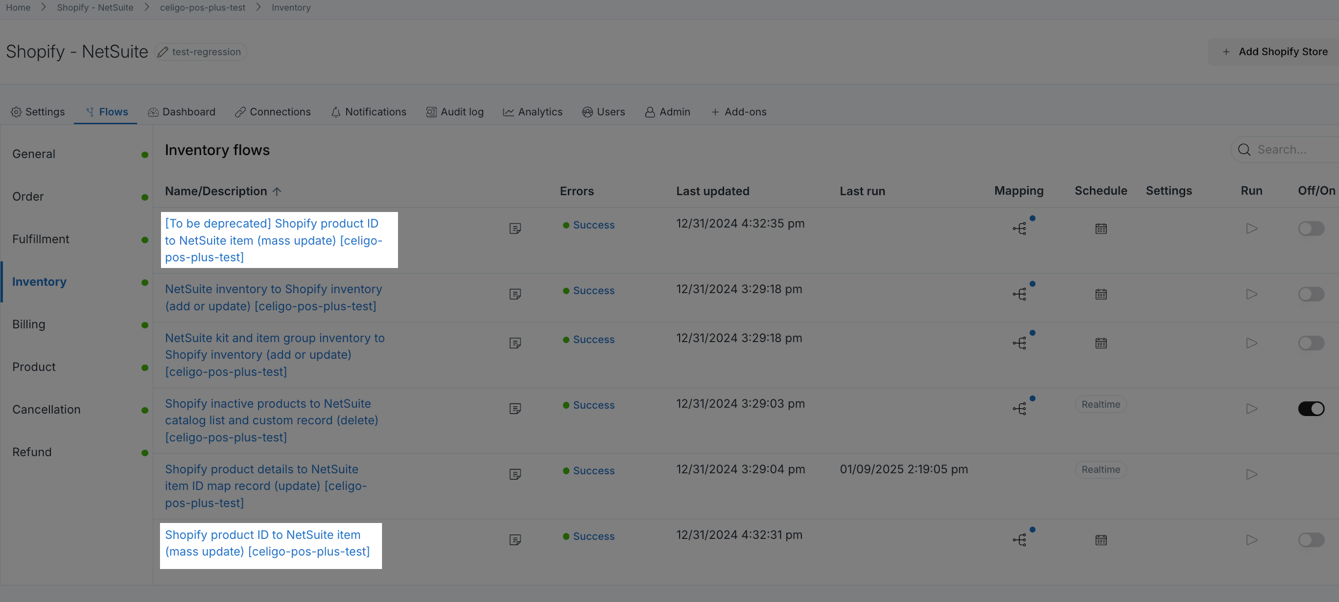Open the Users tab
Image resolution: width=1339 pixels, height=602 pixels.
(603, 112)
